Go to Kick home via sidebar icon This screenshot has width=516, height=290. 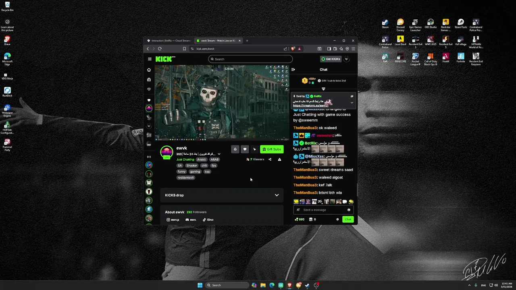click(x=149, y=70)
